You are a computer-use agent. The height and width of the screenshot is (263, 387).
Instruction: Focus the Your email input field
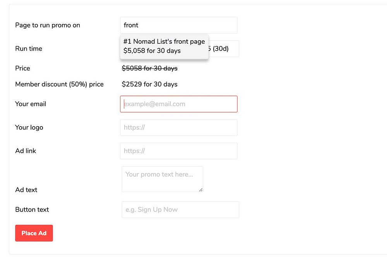pos(178,104)
